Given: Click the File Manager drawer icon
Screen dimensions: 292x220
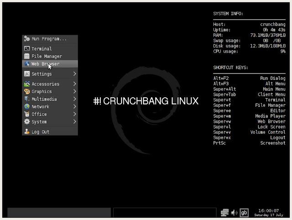Looking at the screenshot, I should [27, 56].
